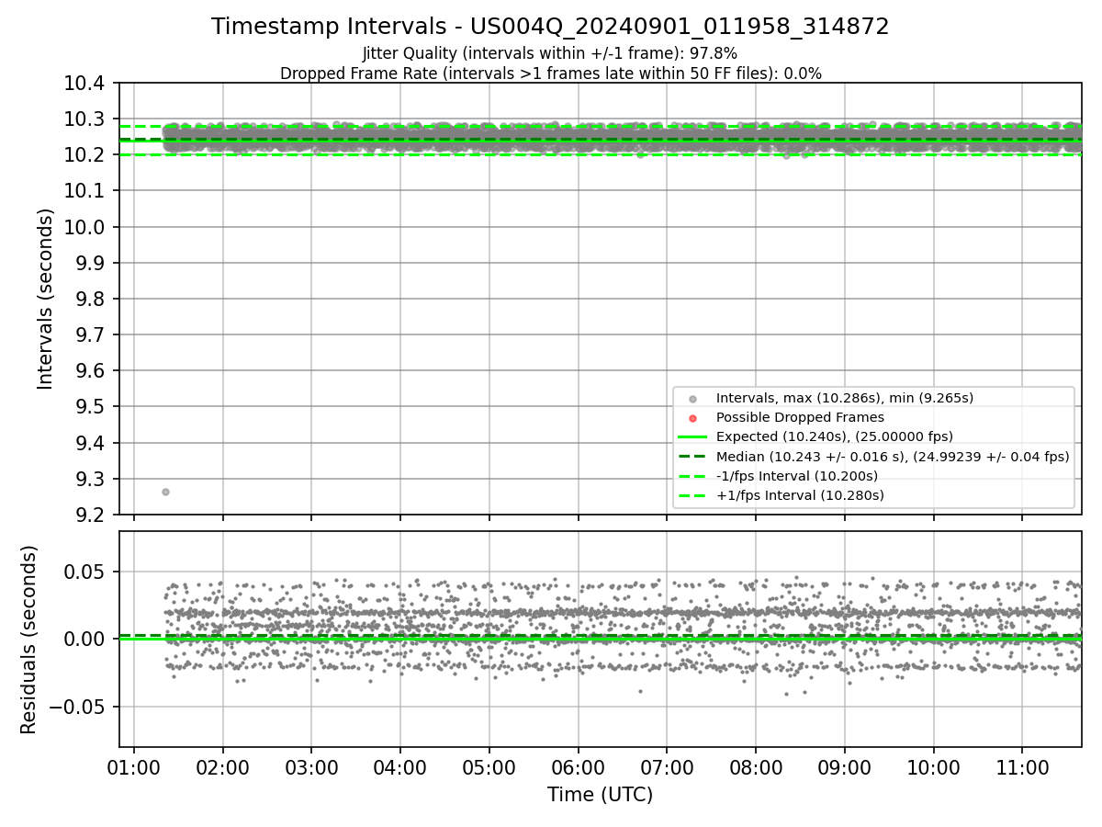Click legend entry 'Expected (10.240s), (25.00000 fps)'

[x=835, y=436]
